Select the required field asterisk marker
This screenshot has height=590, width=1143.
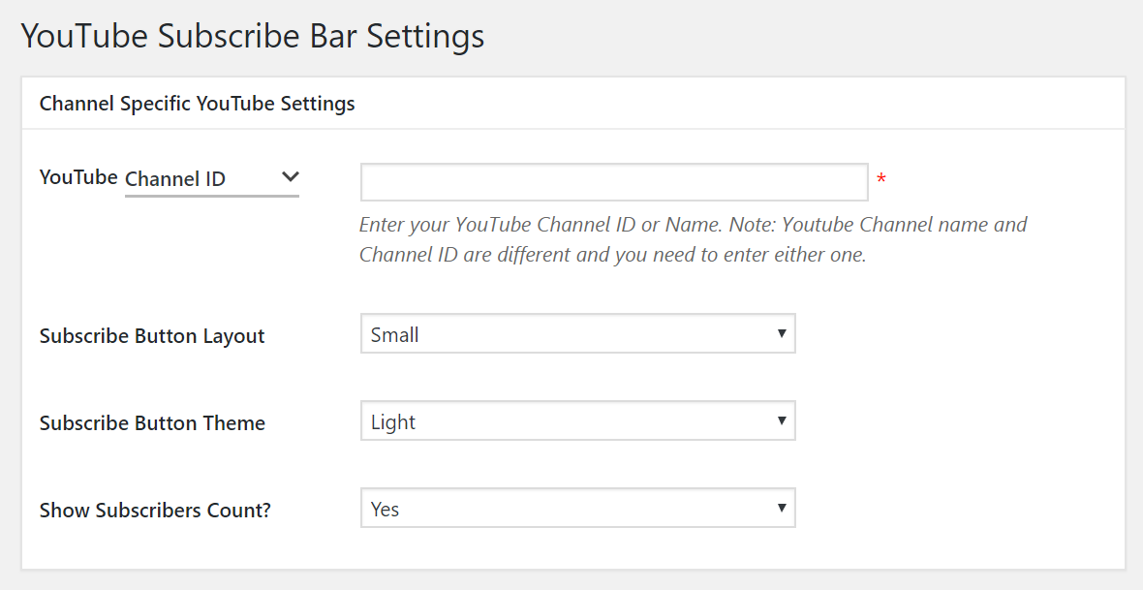(881, 179)
